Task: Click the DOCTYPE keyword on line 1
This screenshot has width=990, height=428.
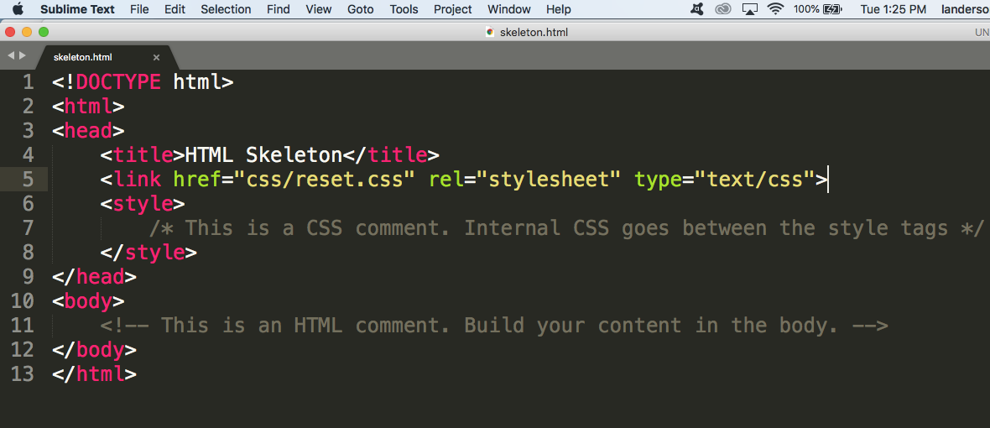Action: 118,82
